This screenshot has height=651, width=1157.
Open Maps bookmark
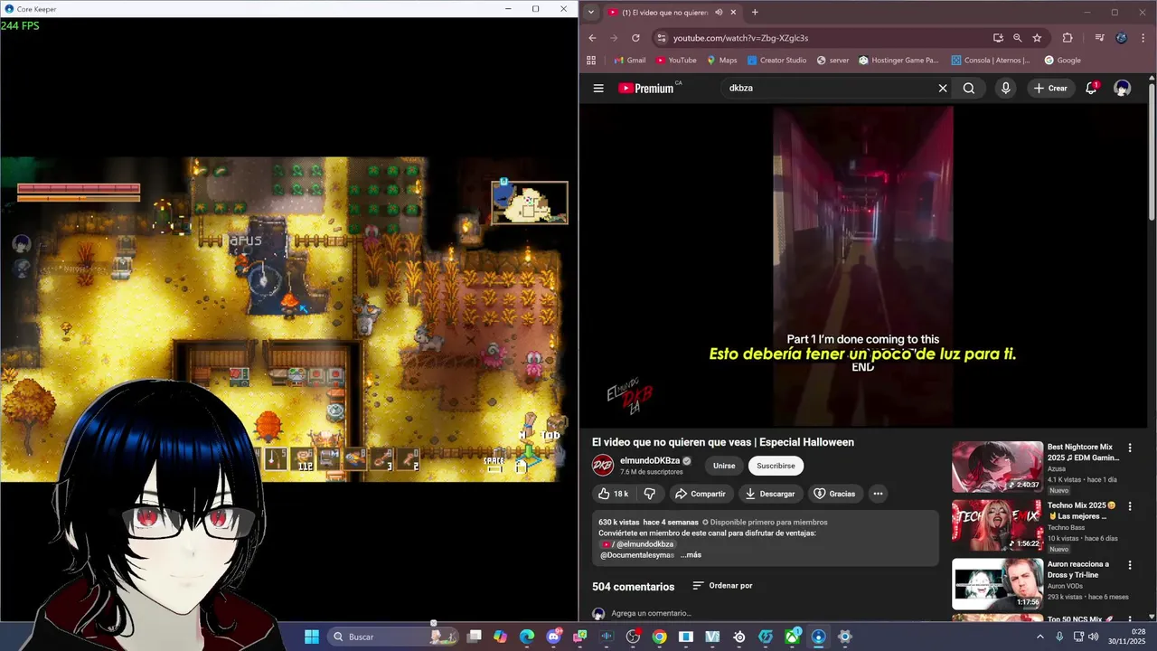click(721, 61)
